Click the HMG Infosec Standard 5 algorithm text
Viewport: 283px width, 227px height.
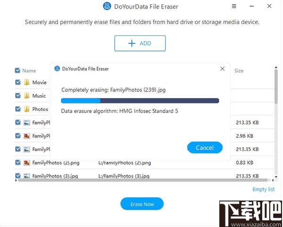149,111
